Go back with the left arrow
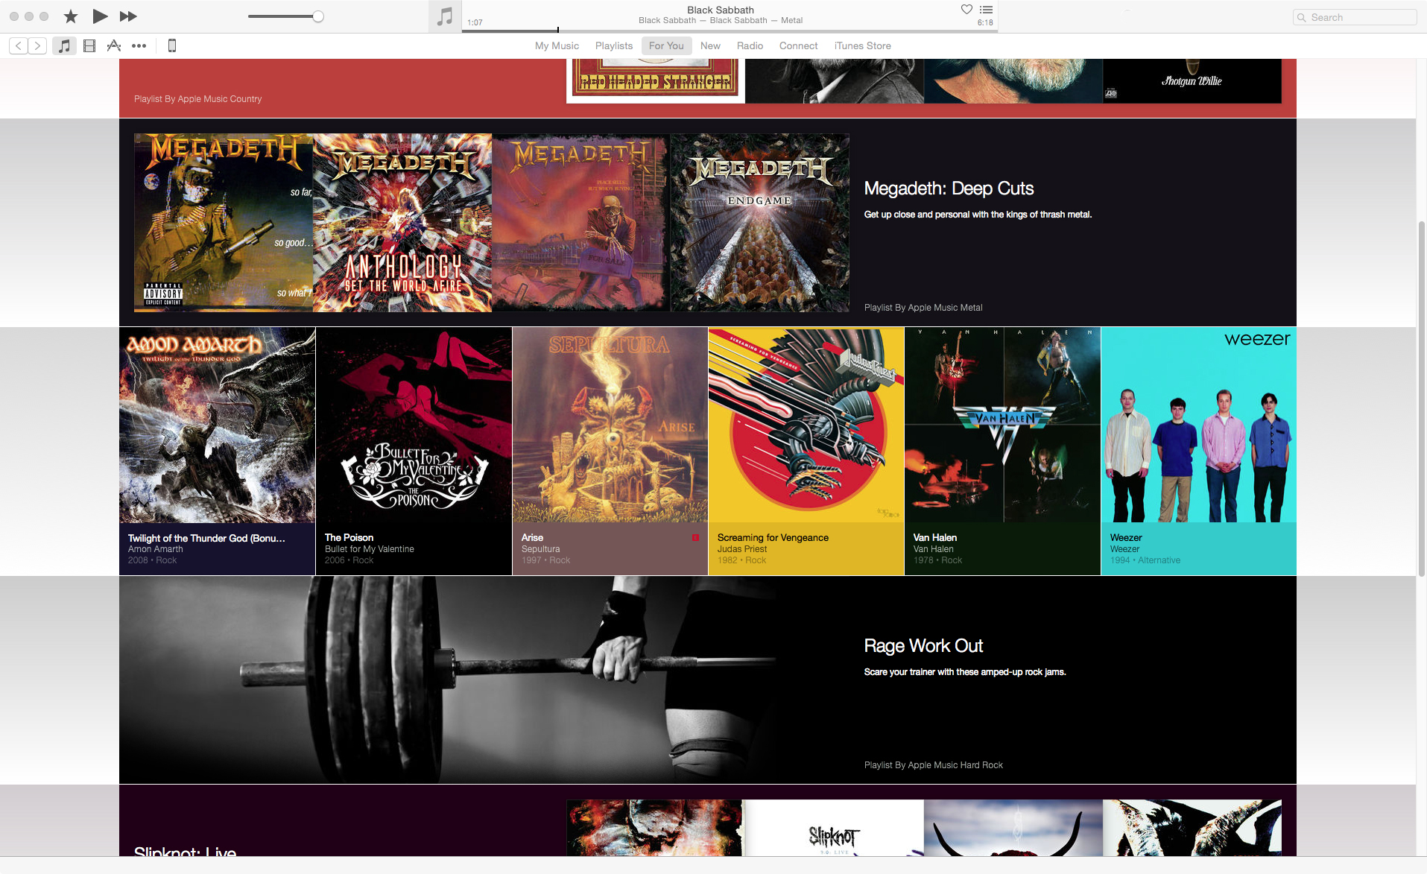1427x874 pixels. [x=19, y=46]
